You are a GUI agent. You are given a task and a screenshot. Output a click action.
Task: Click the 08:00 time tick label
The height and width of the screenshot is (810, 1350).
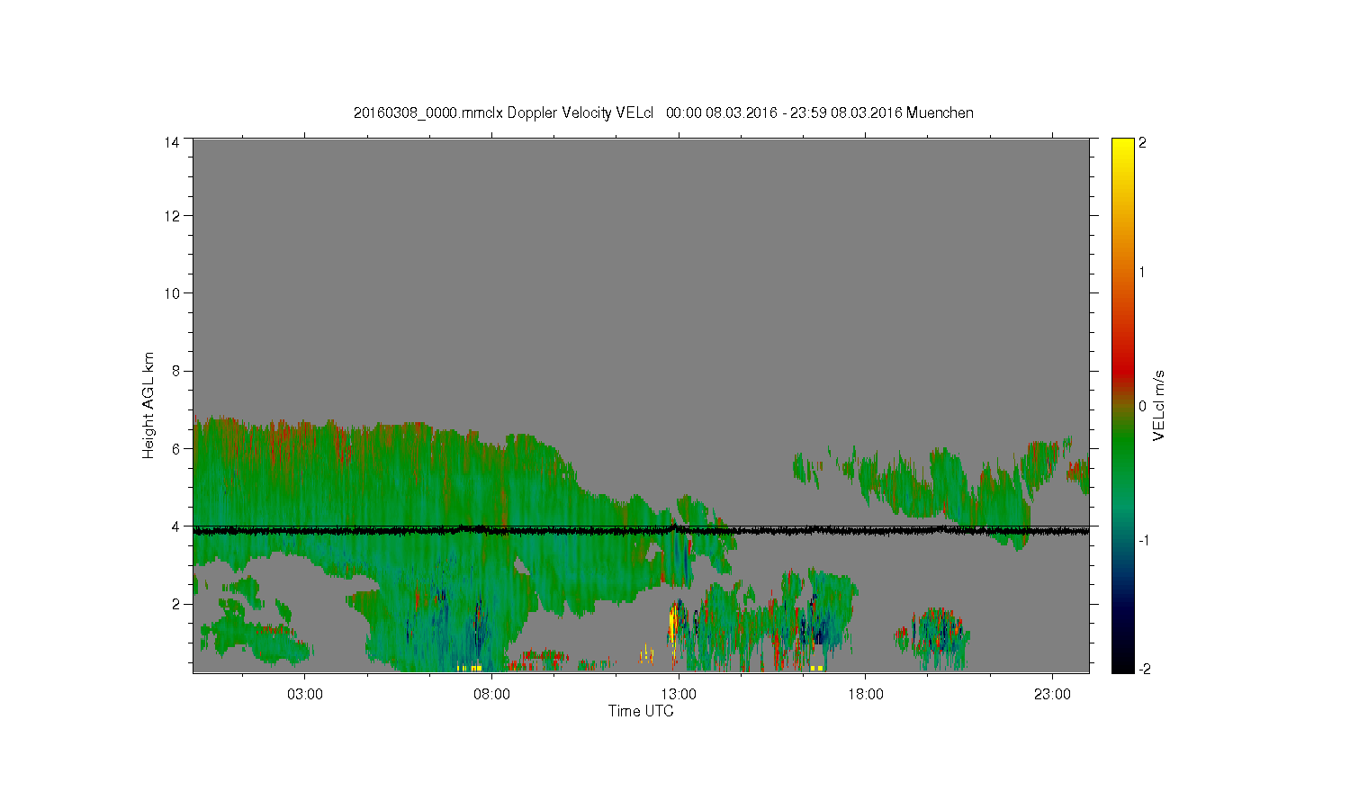[x=491, y=695]
